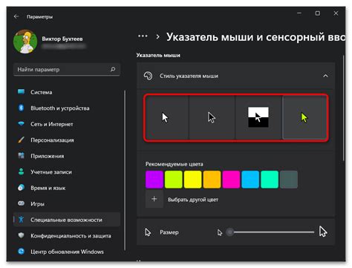Click the Bluetooth icon in sidebar
Screen dimensions: 352x268
[22, 108]
